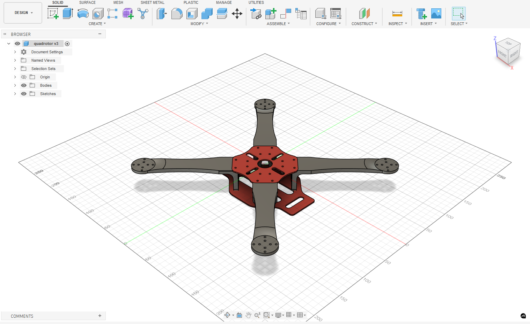Click the Insert Fastener bolt icon

pos(421,14)
